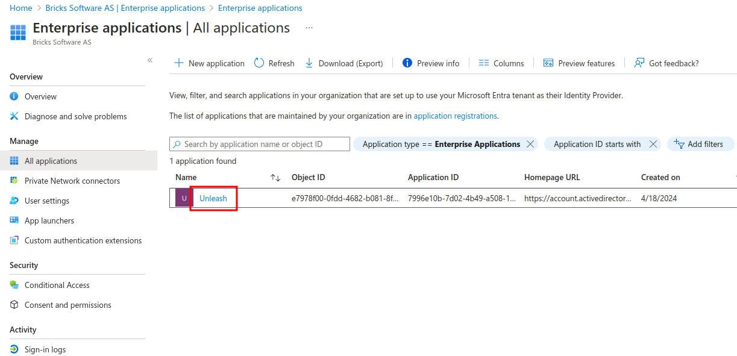Select the Conditional Access shield icon
The image size is (737, 356).
(x=15, y=284)
